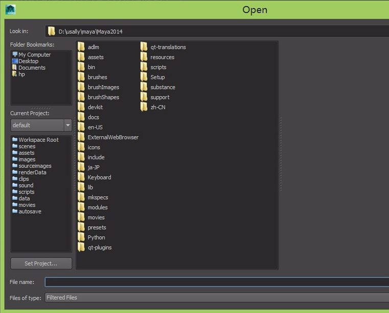Click the presets folder icon

(x=81, y=227)
